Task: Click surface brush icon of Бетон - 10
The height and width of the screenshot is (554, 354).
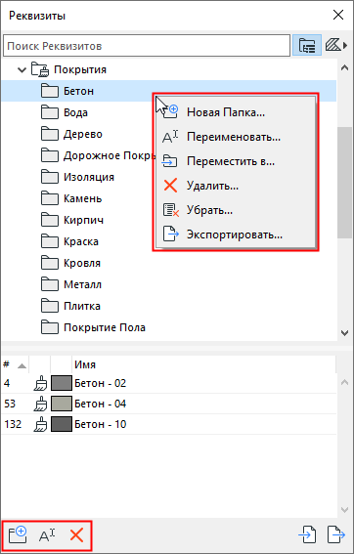Action: point(40,424)
